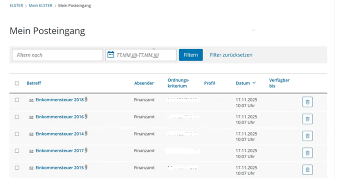Select the Einkommensteuer 2014 row checkbox
Image resolution: width=337 pixels, height=183 pixels.
point(17,134)
